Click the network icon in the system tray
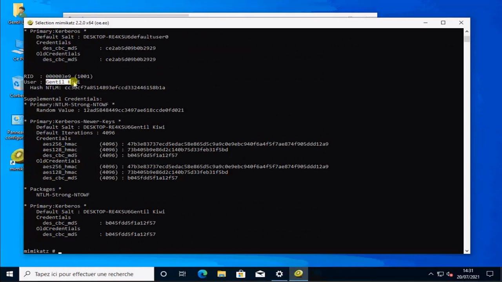 click(x=440, y=274)
